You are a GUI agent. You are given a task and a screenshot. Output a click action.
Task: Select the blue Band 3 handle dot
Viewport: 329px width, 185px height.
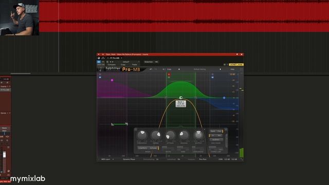click(224, 98)
